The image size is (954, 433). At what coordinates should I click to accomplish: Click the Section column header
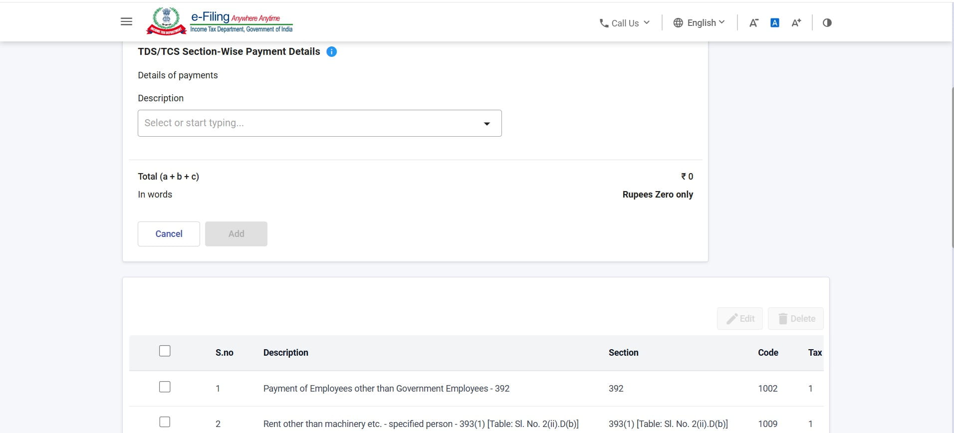[x=623, y=353]
